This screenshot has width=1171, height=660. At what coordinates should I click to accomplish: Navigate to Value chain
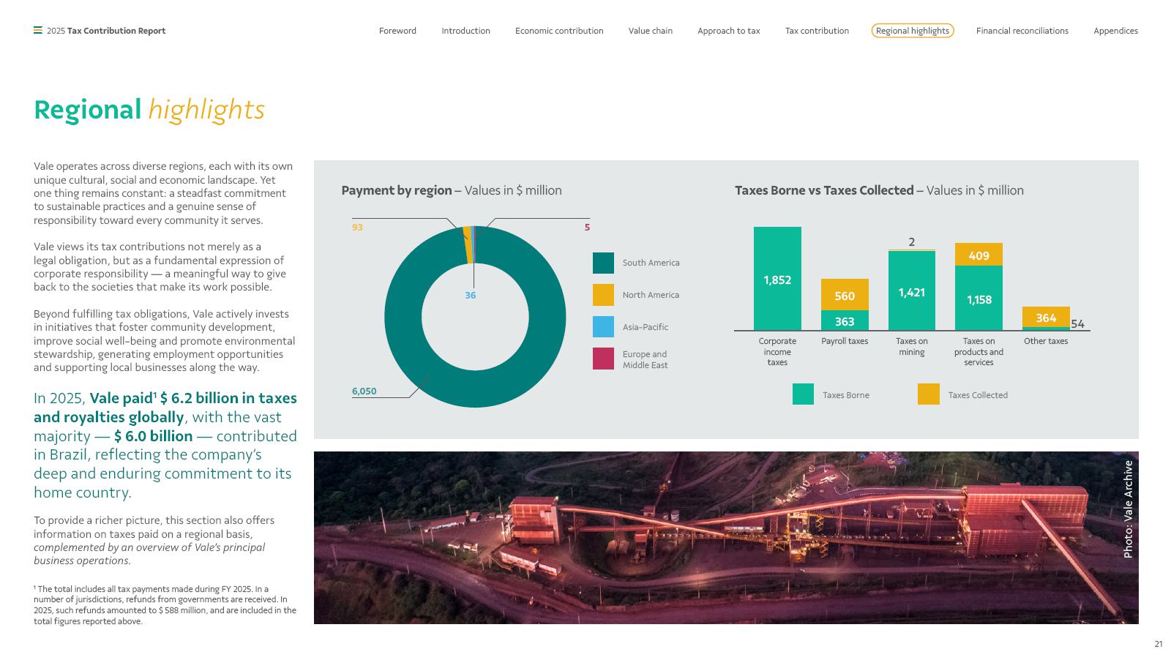(651, 31)
